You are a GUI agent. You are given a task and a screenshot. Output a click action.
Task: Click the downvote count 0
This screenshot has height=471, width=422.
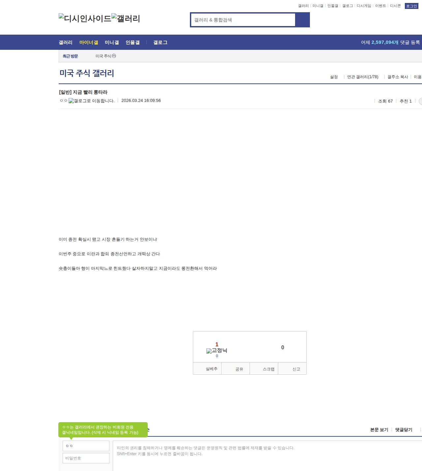(x=283, y=348)
